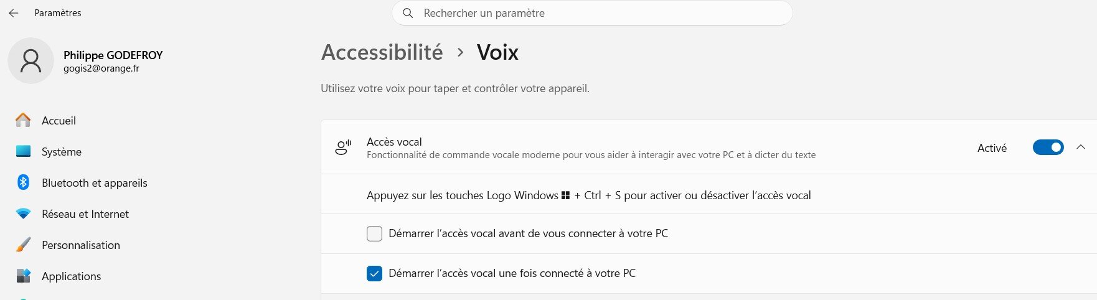1097x300 pixels.
Task: Uncheck Démarrer l'accès vocal une fois connecté
Action: pyautogui.click(x=374, y=273)
